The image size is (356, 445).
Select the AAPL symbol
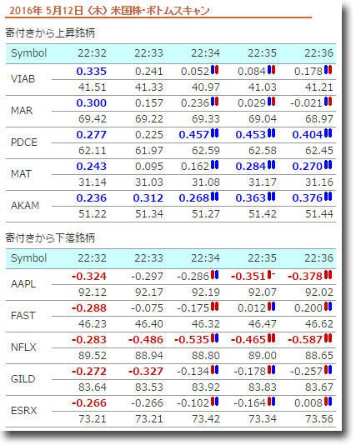tap(23, 284)
